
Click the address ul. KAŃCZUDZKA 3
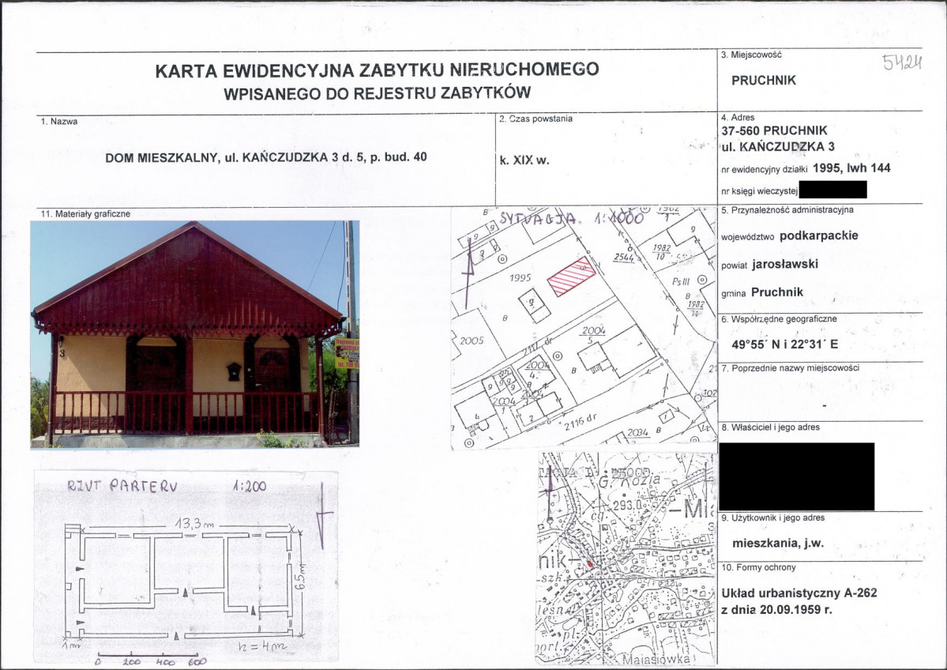[x=778, y=146]
